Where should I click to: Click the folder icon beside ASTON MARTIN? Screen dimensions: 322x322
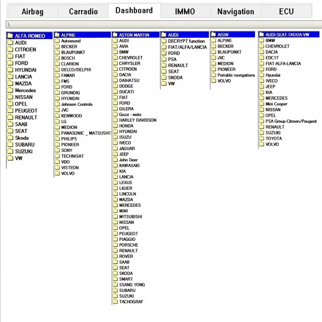(115, 35)
